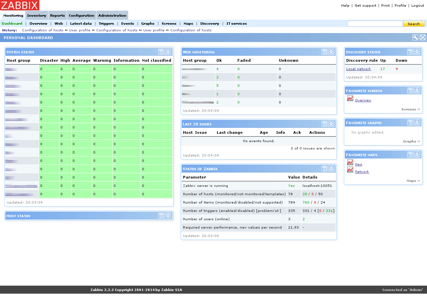Open the Local network discovery rule
Image resolution: width=427 pixels, height=308 pixels.
pos(359,69)
